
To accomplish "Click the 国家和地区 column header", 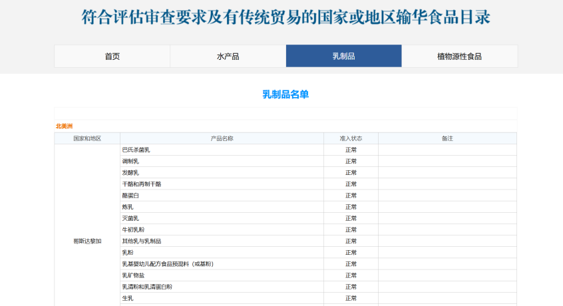I will coord(87,138).
